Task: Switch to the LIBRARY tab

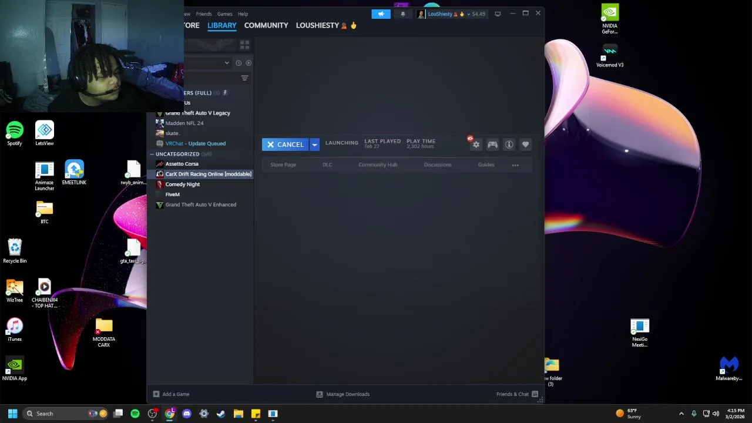Action: click(x=221, y=25)
